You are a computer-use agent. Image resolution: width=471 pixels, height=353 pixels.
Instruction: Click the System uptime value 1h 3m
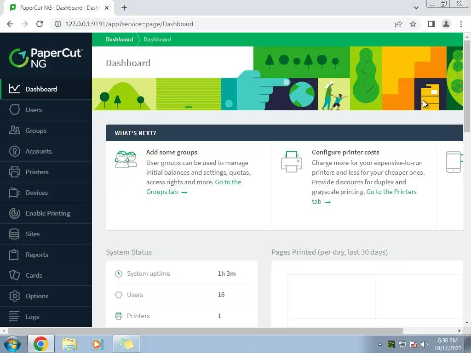click(227, 273)
